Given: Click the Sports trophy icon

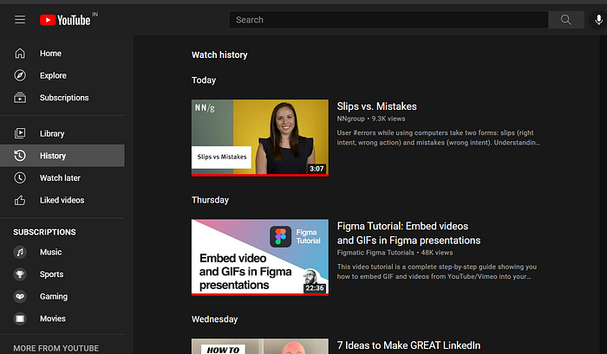Looking at the screenshot, I should tap(20, 274).
